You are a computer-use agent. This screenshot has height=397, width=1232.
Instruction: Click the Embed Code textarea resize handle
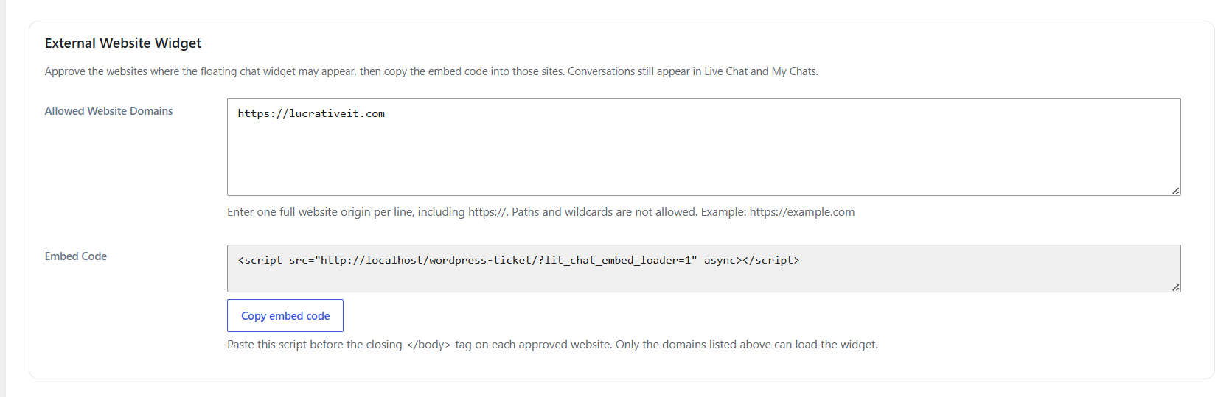(x=1175, y=287)
